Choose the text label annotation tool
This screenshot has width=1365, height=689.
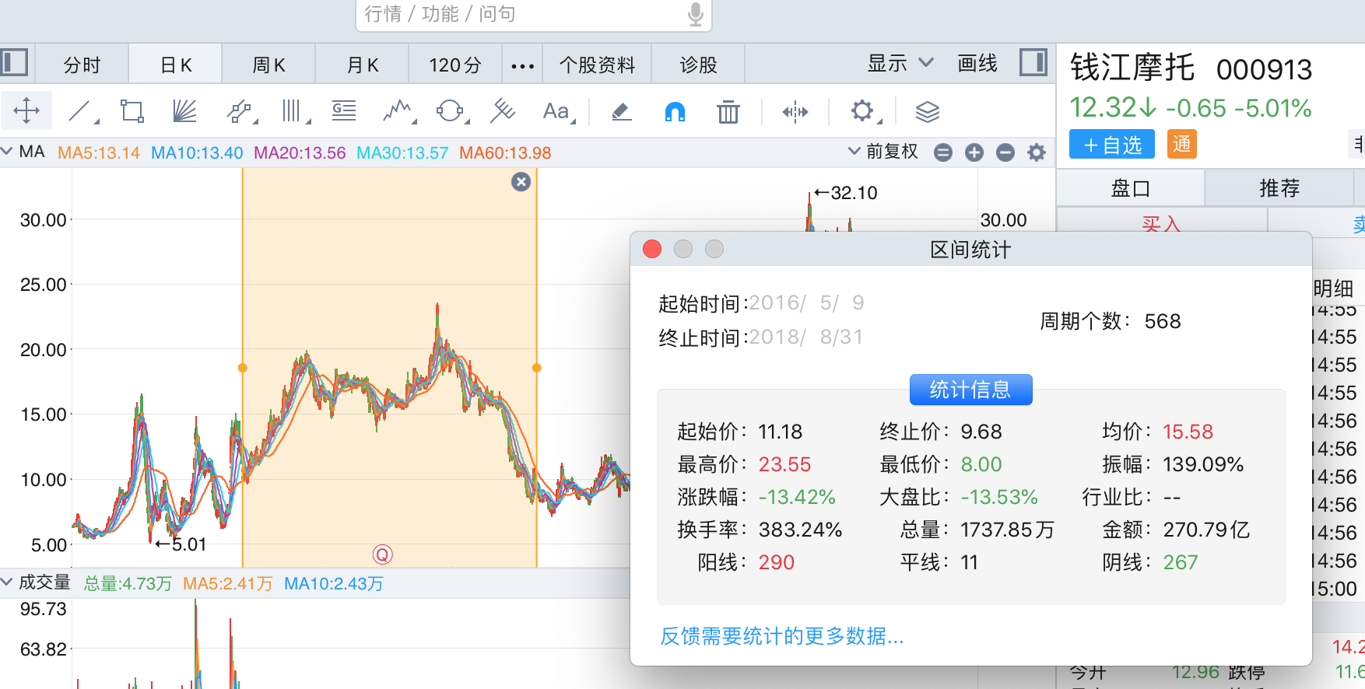click(344, 111)
